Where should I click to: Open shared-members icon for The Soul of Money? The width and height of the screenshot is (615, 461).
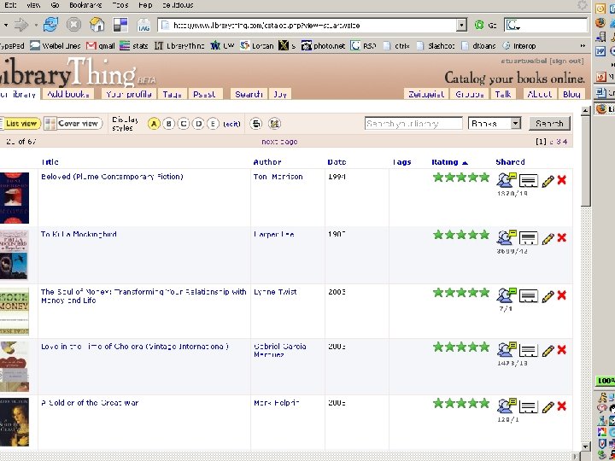point(507,295)
